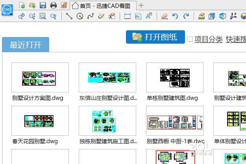
Task: Select the pan (move) view tool
Action: click(22, 16)
